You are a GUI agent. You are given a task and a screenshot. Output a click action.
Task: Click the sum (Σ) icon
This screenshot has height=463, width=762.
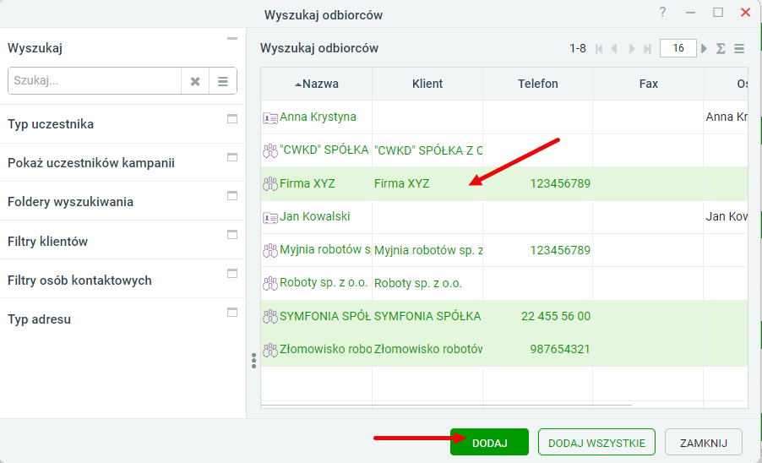(721, 49)
